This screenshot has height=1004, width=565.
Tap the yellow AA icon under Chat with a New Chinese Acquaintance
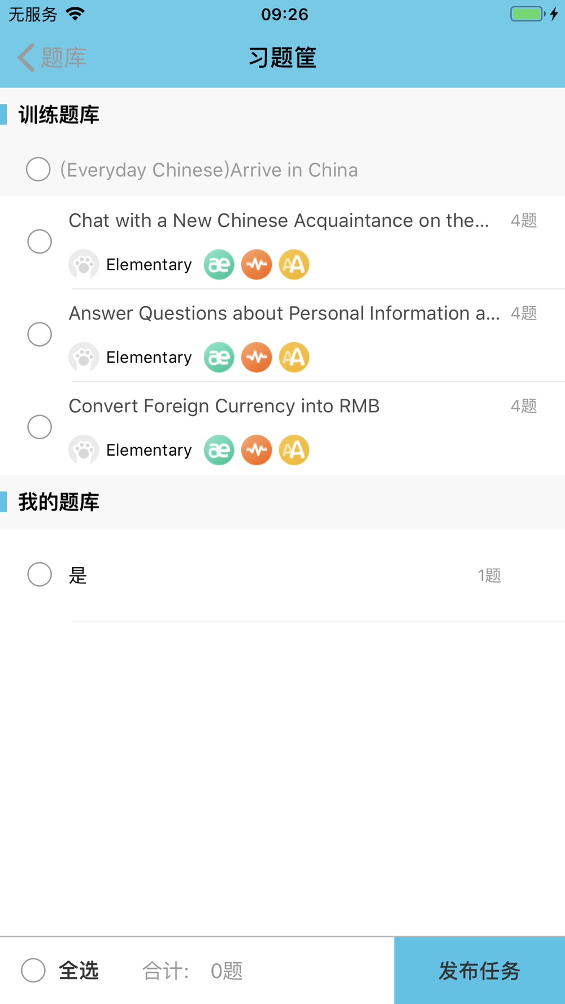pos(294,264)
